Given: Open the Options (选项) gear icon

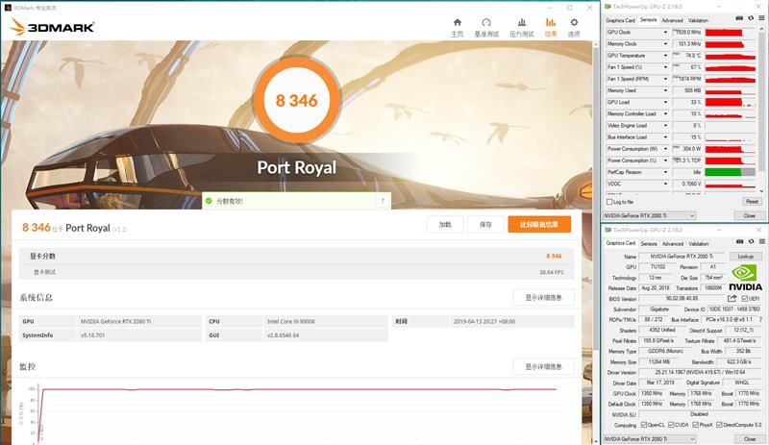Looking at the screenshot, I should [x=574, y=22].
